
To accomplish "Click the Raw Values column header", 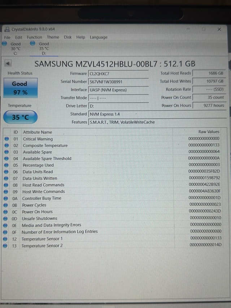I will (x=209, y=132).
